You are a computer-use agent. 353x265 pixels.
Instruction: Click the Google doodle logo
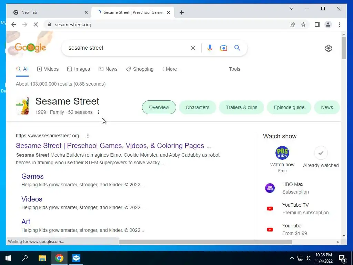tap(30, 47)
